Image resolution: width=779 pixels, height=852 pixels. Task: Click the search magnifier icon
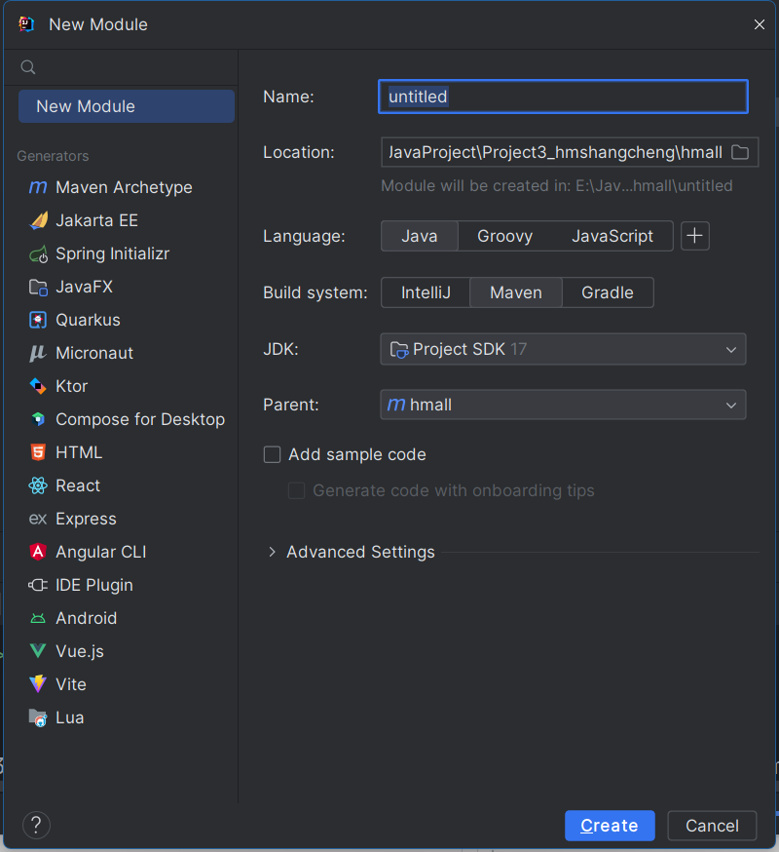coord(28,67)
